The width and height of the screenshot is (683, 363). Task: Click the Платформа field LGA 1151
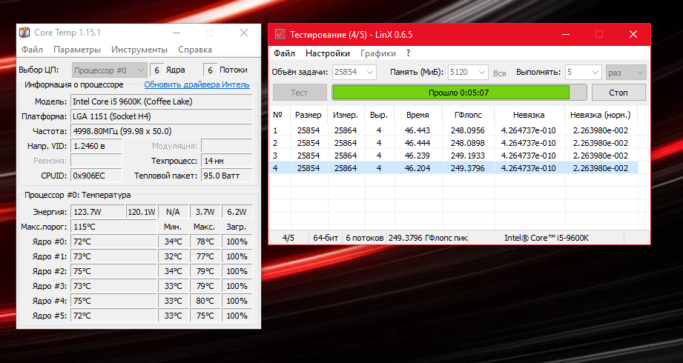point(162,116)
